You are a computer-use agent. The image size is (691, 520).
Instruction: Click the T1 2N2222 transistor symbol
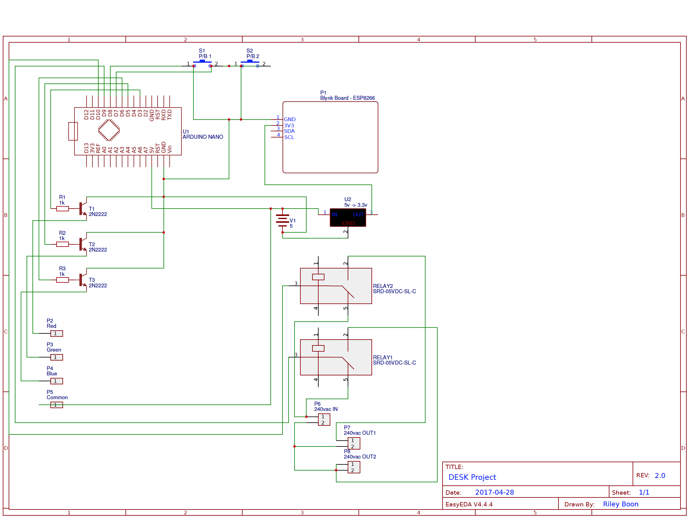(83, 209)
